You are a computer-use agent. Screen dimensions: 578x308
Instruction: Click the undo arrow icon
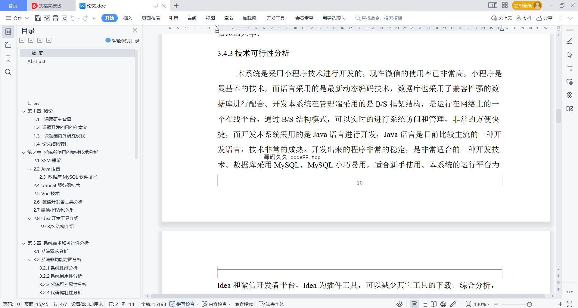pyautogui.click(x=73, y=18)
